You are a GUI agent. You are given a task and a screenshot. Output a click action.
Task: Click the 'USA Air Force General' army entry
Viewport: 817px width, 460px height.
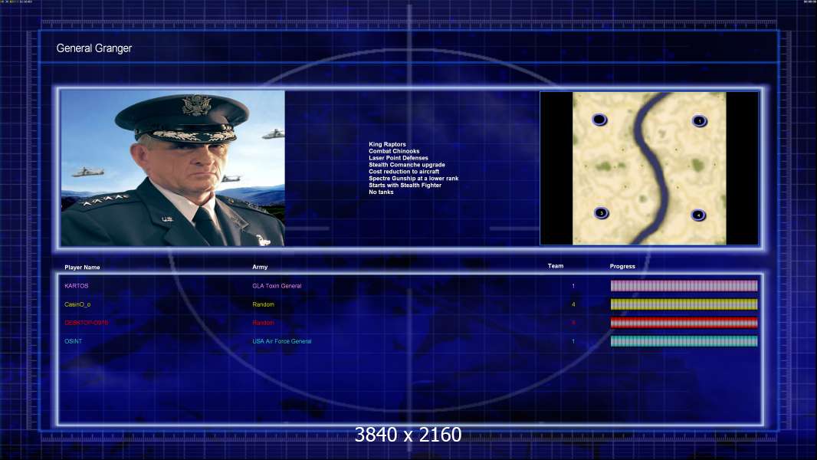click(282, 341)
